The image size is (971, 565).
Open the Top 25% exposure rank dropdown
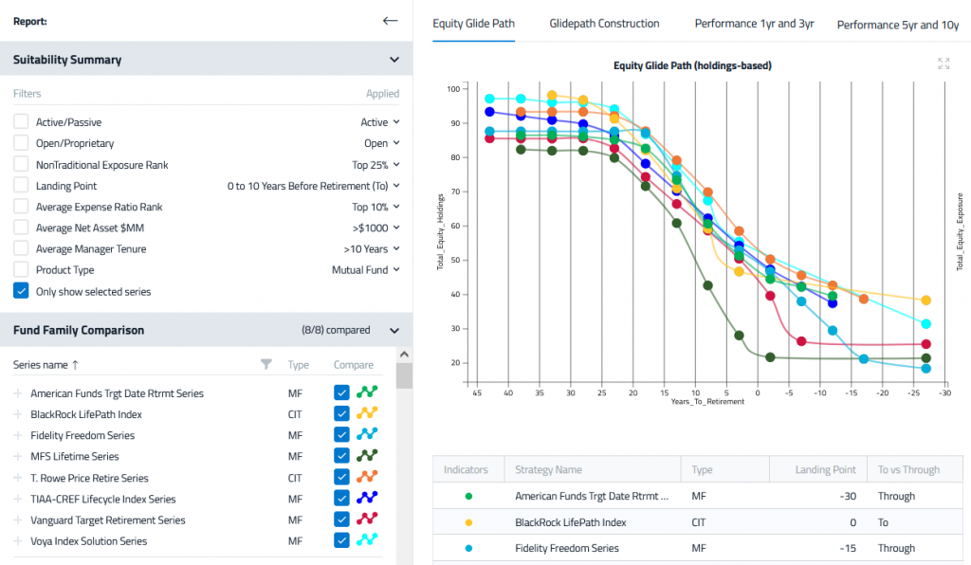(x=376, y=165)
